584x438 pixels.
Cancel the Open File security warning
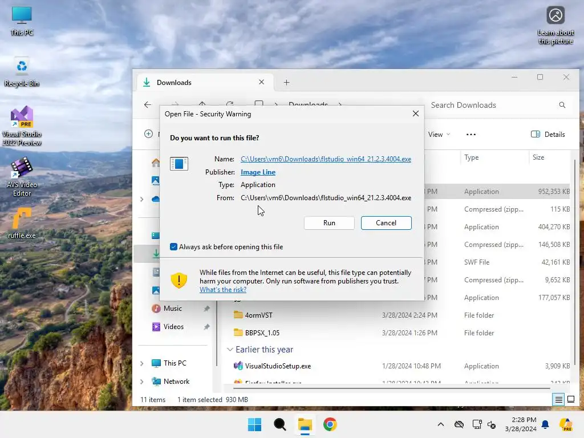(386, 223)
